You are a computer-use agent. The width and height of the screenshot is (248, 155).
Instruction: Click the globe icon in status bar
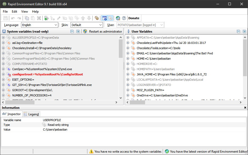167,152
